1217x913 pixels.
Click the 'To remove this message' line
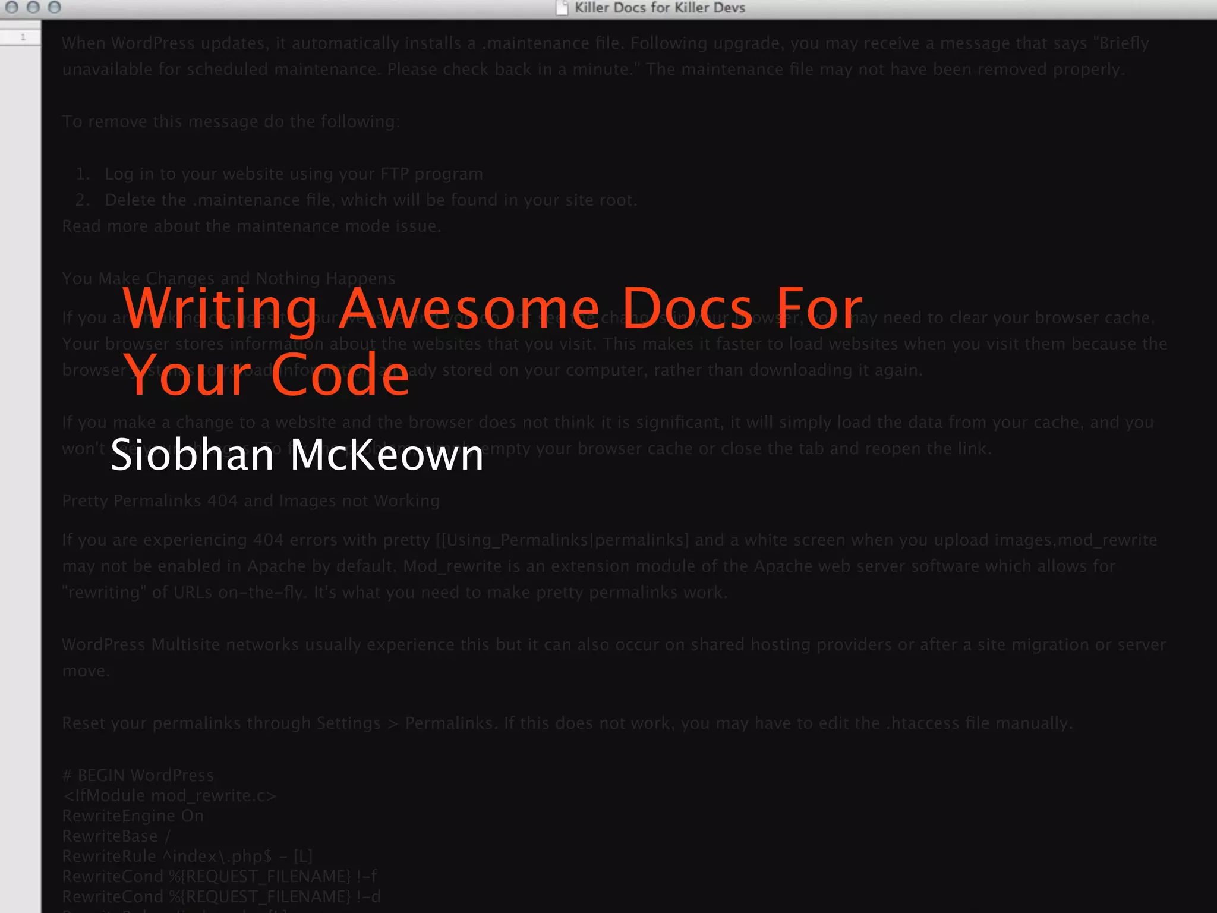pos(231,122)
